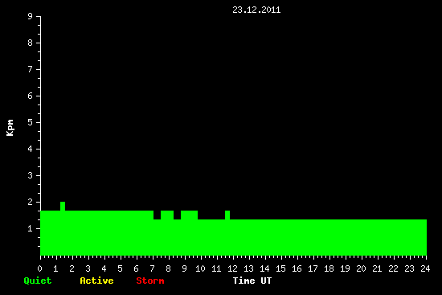The image size is (442, 295).
Task: Click the hour 0 tick label
Action: point(39,268)
